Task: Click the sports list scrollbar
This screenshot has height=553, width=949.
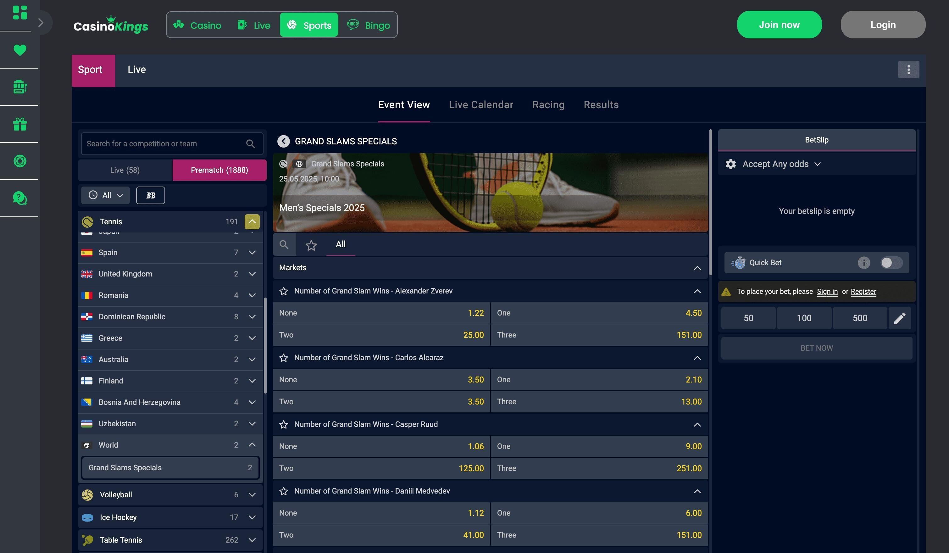Action: [265, 345]
